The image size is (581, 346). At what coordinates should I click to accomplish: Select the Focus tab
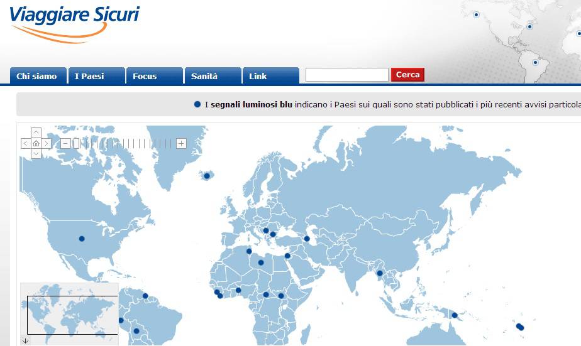145,76
